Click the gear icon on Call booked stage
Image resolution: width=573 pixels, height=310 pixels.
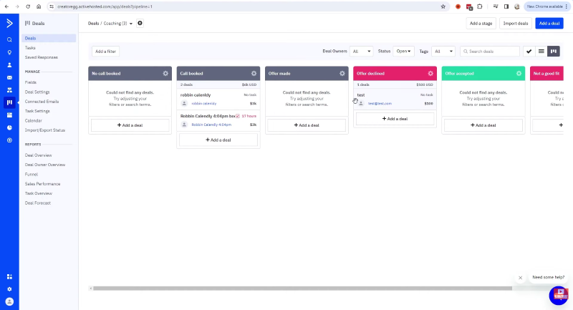coord(254,73)
